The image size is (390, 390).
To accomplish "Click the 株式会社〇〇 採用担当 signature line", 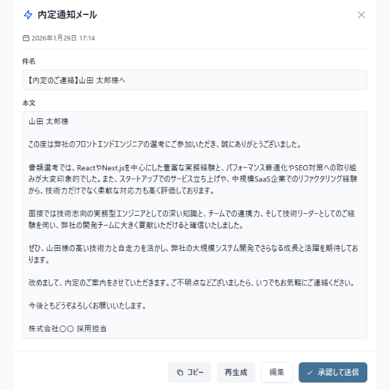I will pyautogui.click(x=68, y=328).
